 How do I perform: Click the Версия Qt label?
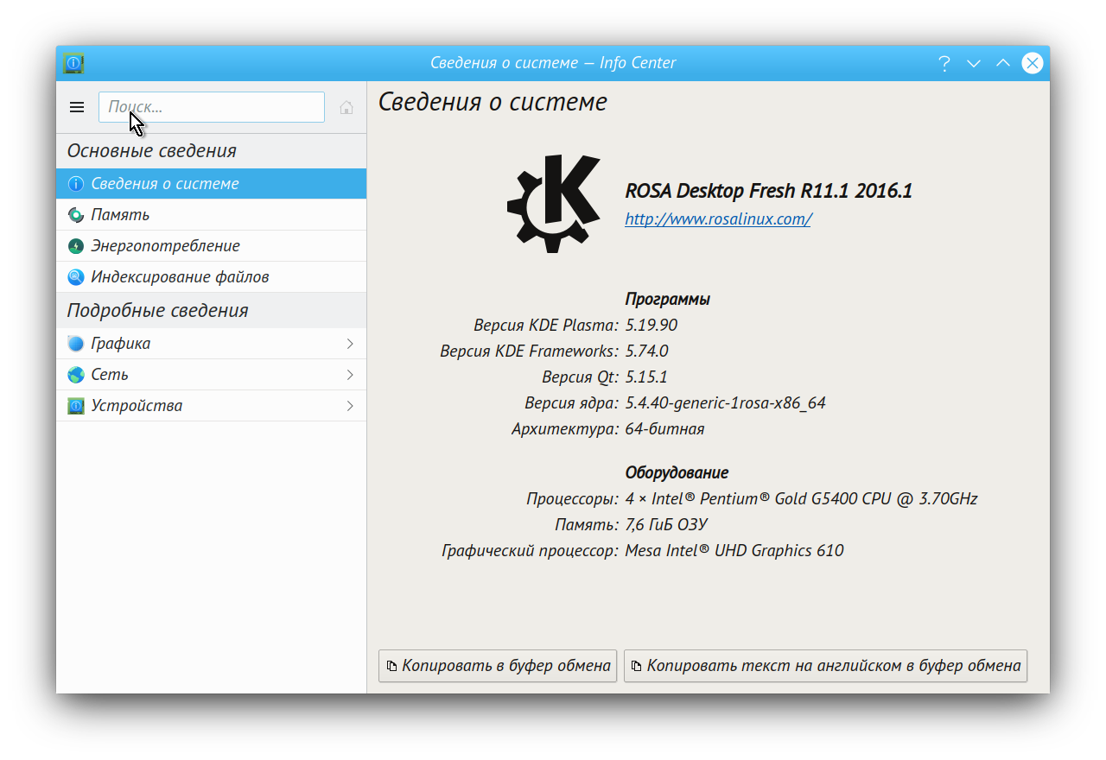point(581,377)
